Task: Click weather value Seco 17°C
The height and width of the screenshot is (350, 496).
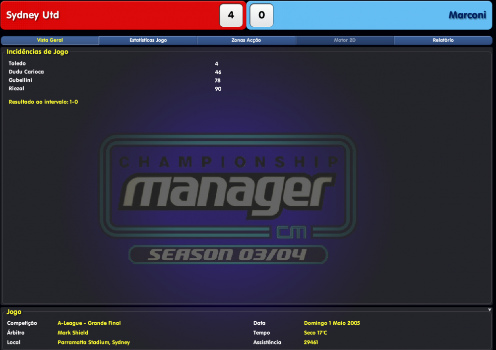Action: [315, 333]
